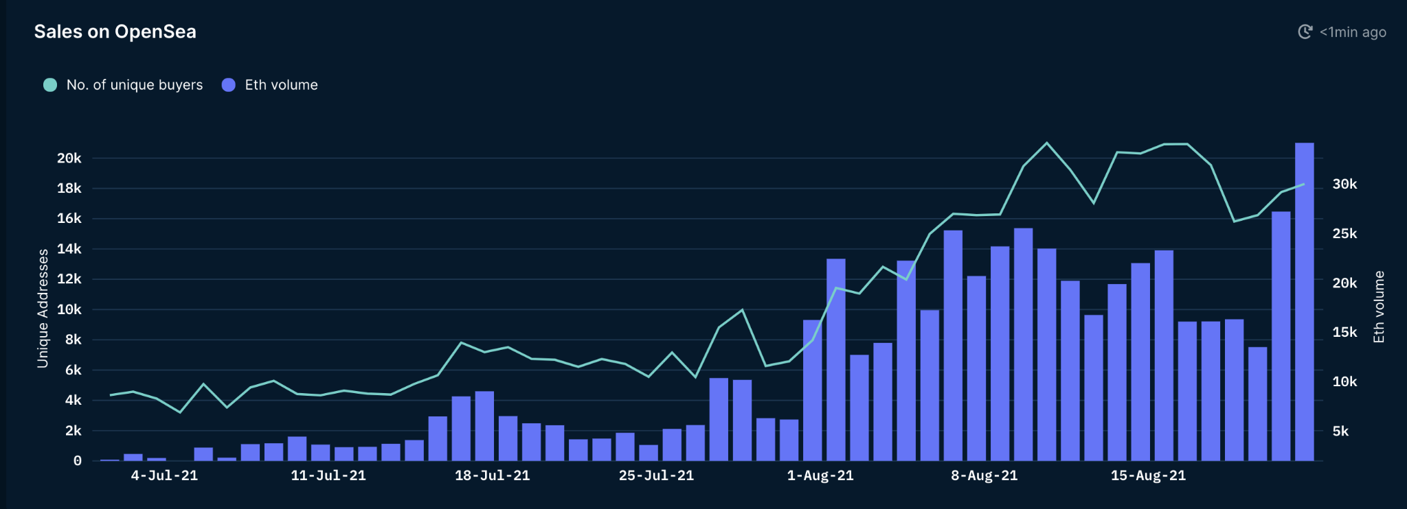Select the 15-Aug-21 date label
Screen dimensions: 1407x509
point(1148,475)
